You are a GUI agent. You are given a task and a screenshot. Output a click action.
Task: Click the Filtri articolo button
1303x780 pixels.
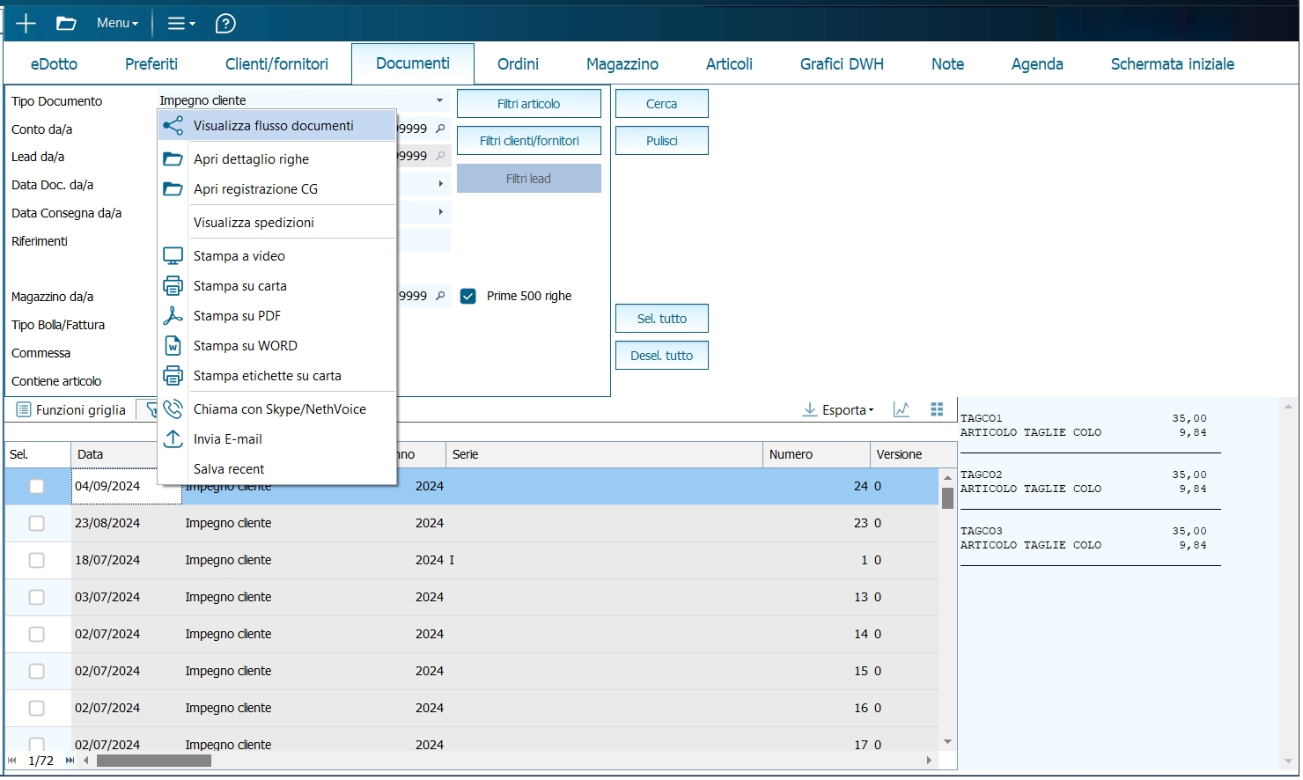click(x=528, y=104)
